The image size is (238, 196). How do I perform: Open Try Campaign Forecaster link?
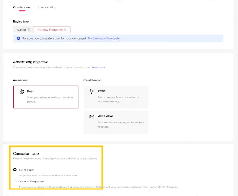pyautogui.click(x=104, y=38)
